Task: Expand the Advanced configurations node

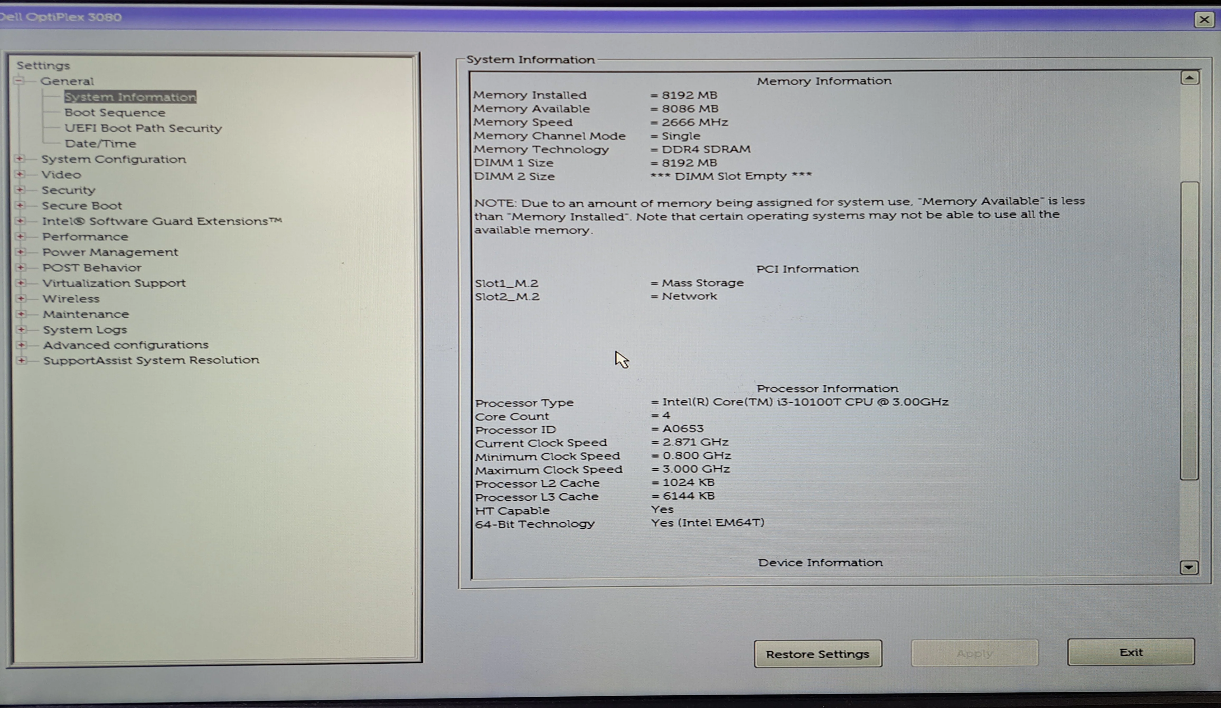Action: click(21, 344)
